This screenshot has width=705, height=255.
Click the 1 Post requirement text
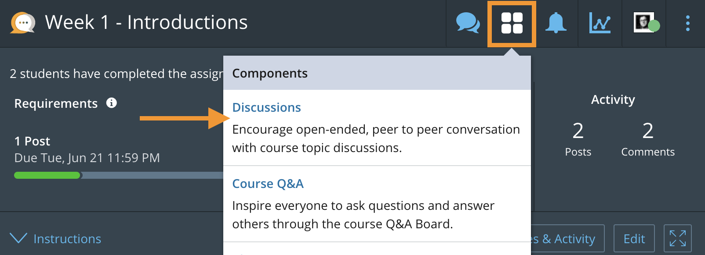click(32, 141)
